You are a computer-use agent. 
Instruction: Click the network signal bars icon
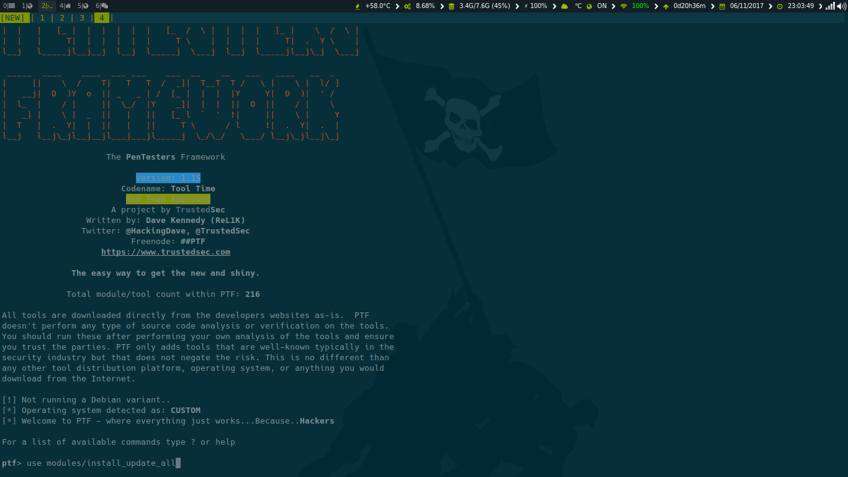pos(831,6)
